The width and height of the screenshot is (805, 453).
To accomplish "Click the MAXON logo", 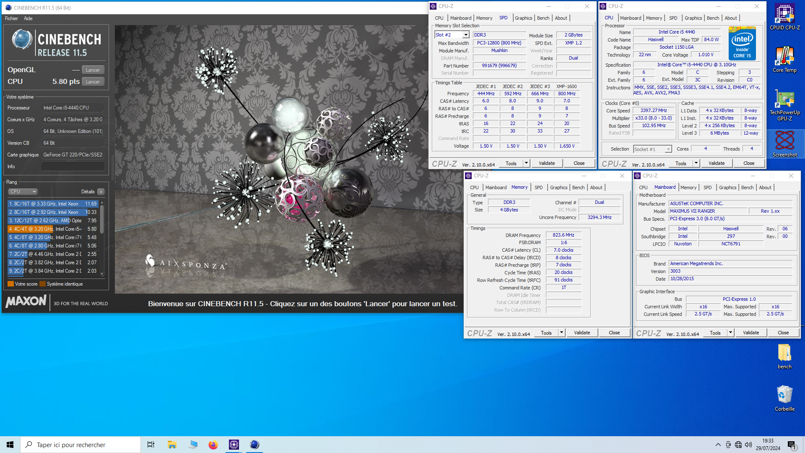I will tap(26, 301).
